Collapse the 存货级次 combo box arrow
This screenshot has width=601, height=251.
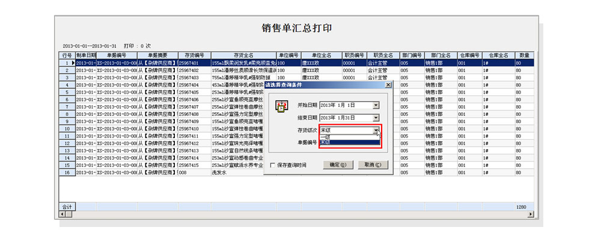click(x=376, y=131)
